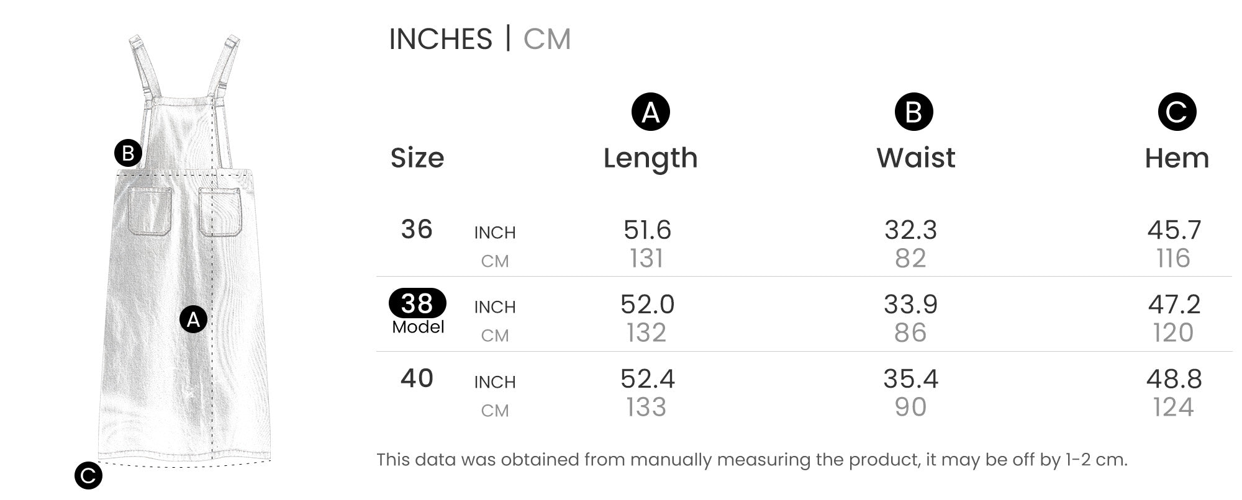The height and width of the screenshot is (500, 1242).
Task: Click the Size column header
Action: click(417, 158)
